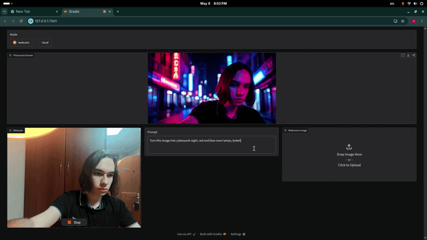427x240 pixels.
Task: Click the Webcam label icon
Action: pyautogui.click(x=11, y=131)
